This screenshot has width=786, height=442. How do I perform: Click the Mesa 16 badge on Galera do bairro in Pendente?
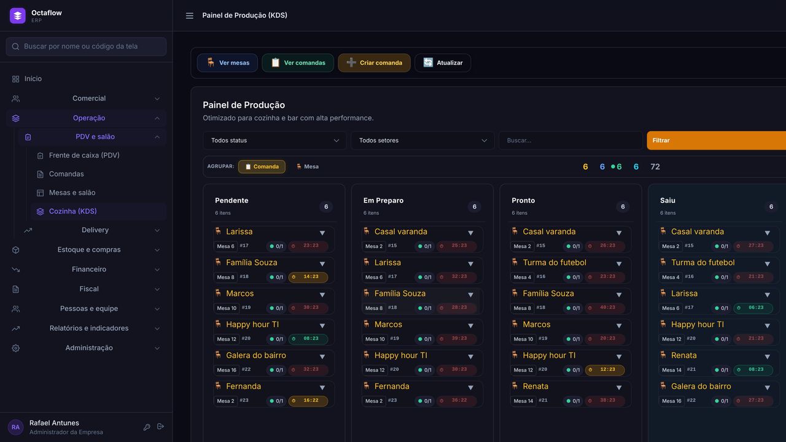227,370
